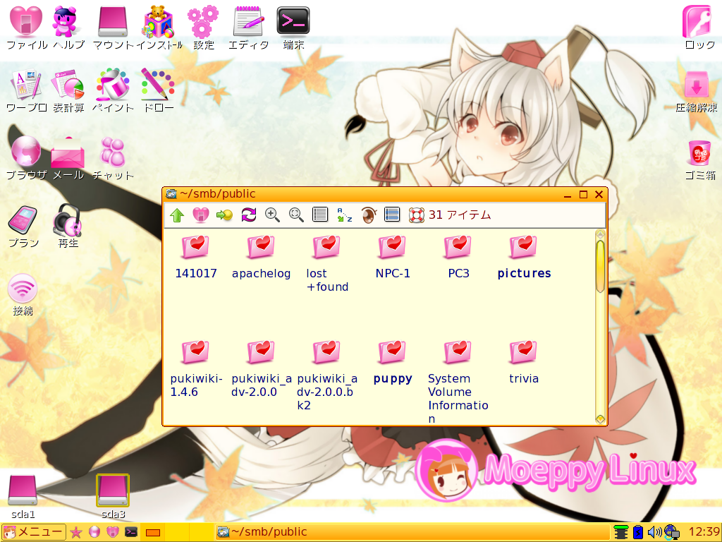
Task: Click the sda1 drive icon
Action: tap(23, 497)
